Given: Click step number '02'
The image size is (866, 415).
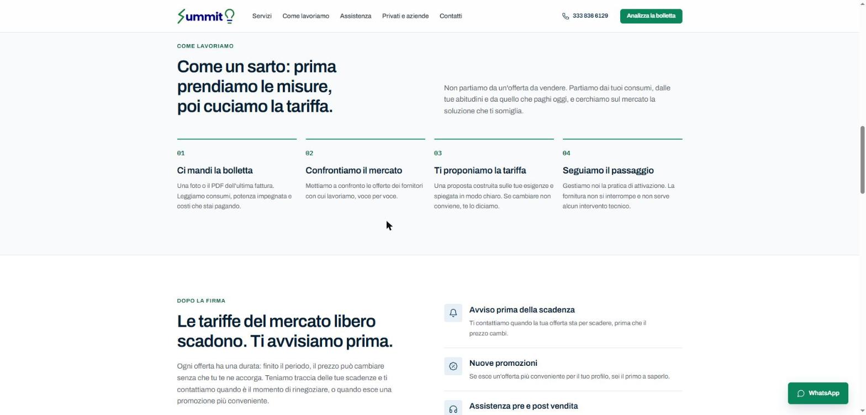Looking at the screenshot, I should [x=309, y=153].
